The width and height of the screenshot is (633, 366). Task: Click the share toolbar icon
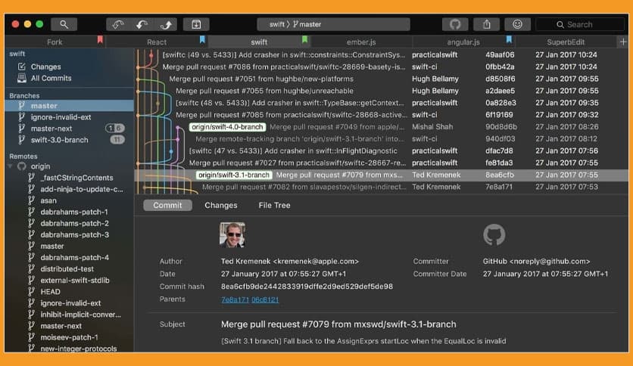(x=487, y=24)
